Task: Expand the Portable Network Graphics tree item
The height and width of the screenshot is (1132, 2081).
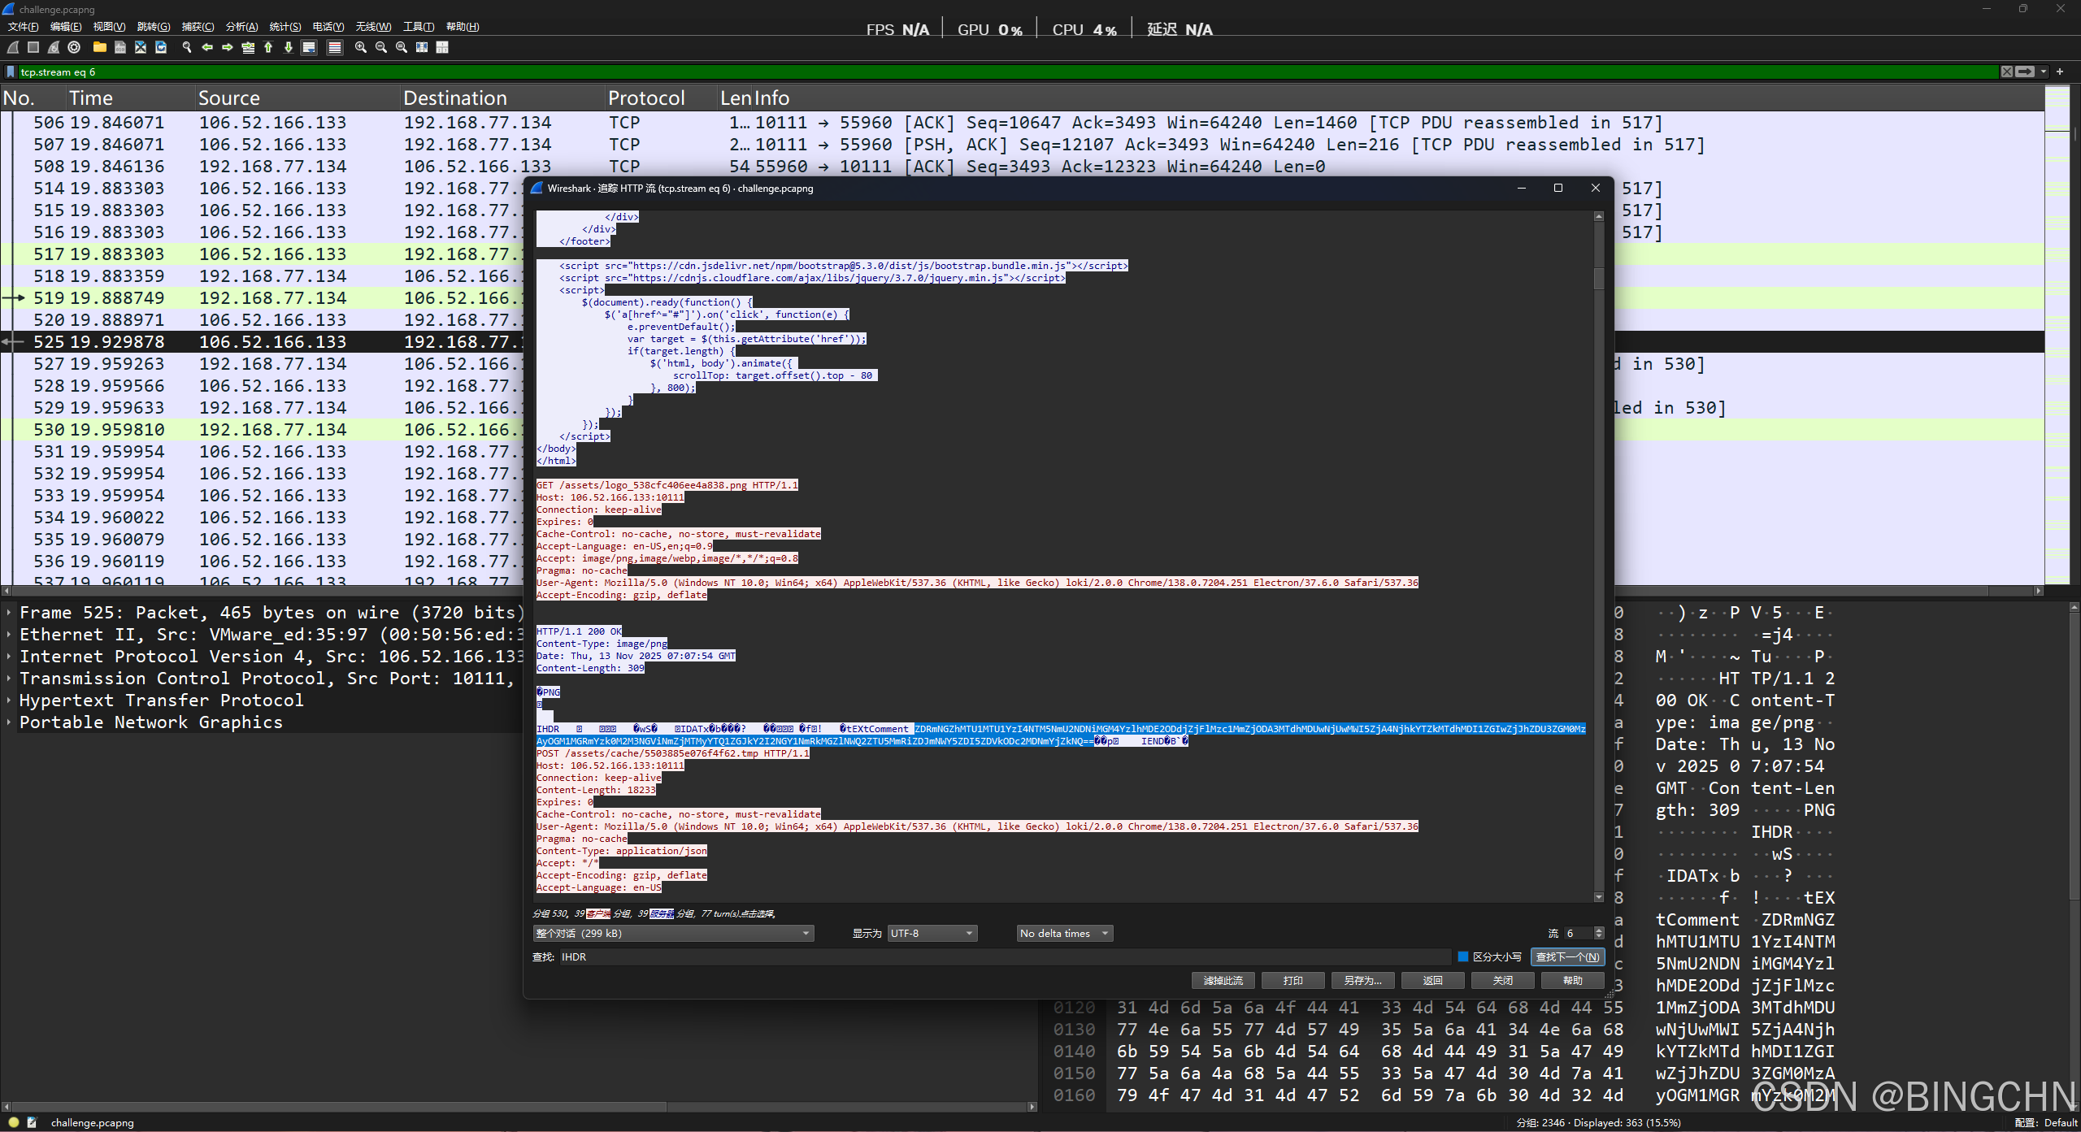Action: click(x=9, y=722)
